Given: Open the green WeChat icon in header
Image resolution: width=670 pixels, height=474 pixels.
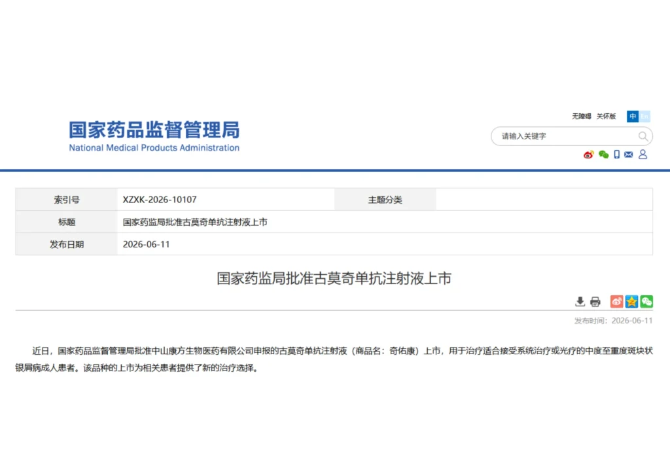Looking at the screenshot, I should pos(603,155).
